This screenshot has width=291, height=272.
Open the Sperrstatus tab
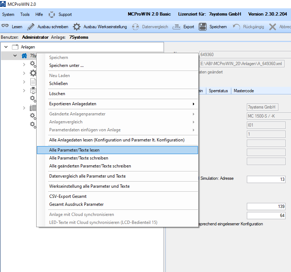pos(218,91)
